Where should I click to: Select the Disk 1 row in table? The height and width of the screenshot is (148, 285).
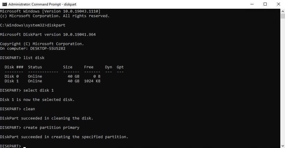[52, 81]
